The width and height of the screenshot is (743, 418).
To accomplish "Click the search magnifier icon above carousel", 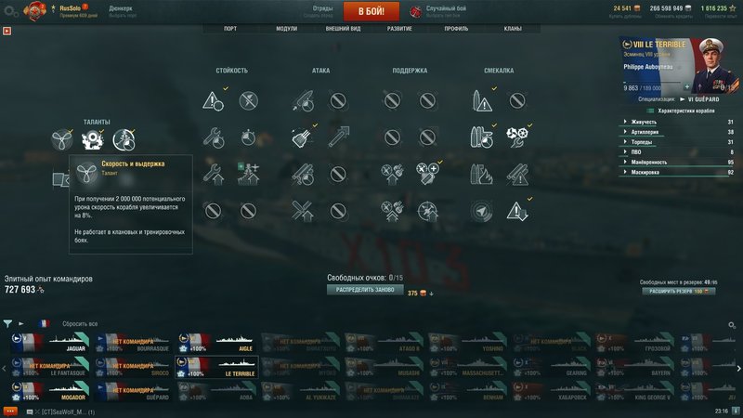I will [732, 325].
